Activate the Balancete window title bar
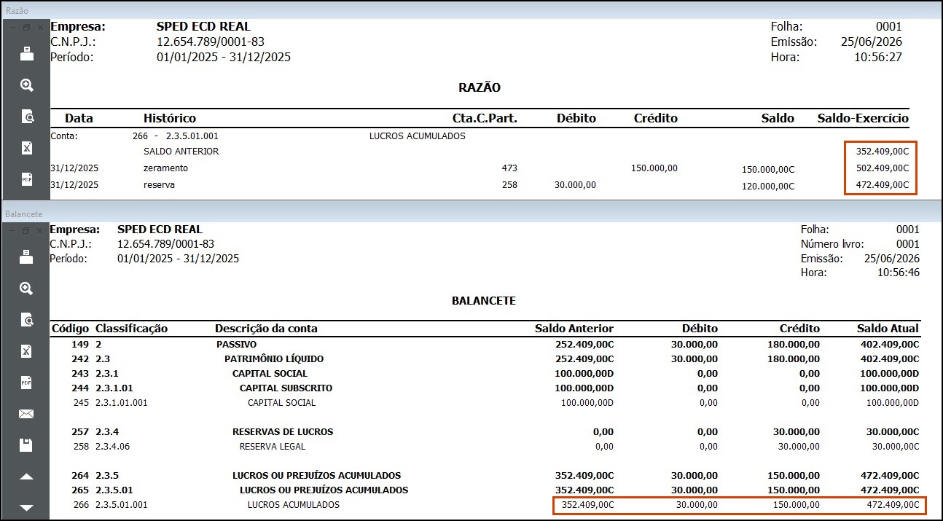 (471, 214)
